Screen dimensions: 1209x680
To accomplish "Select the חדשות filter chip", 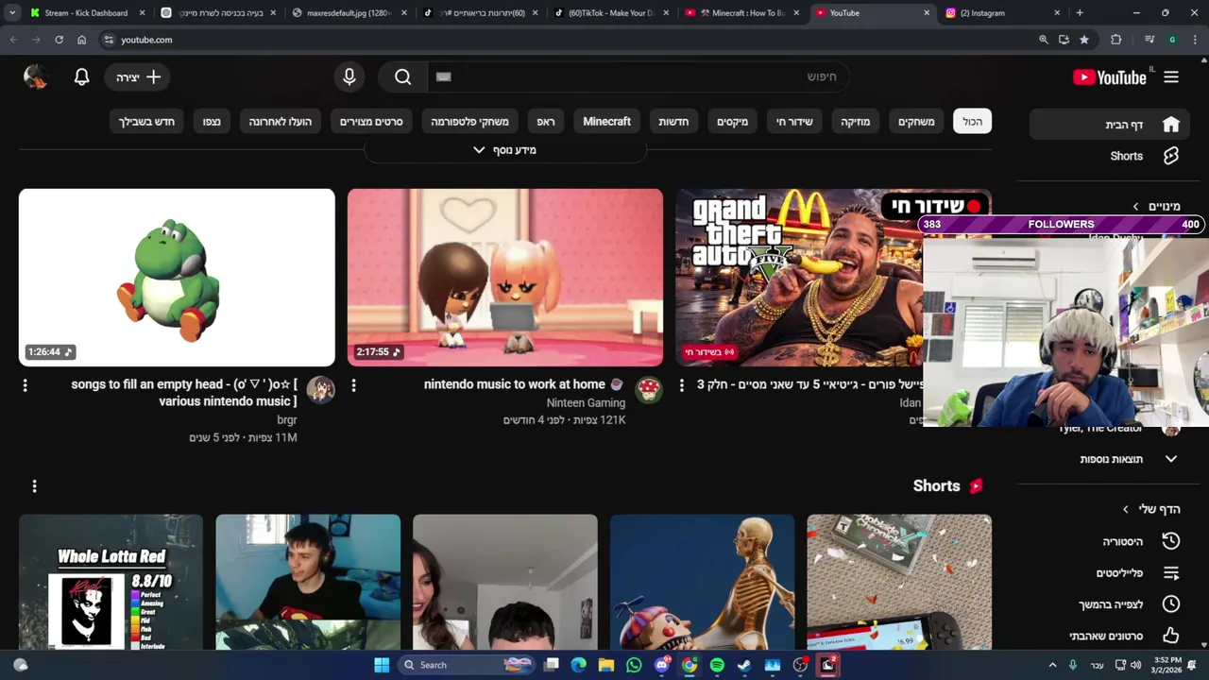I will click(673, 122).
